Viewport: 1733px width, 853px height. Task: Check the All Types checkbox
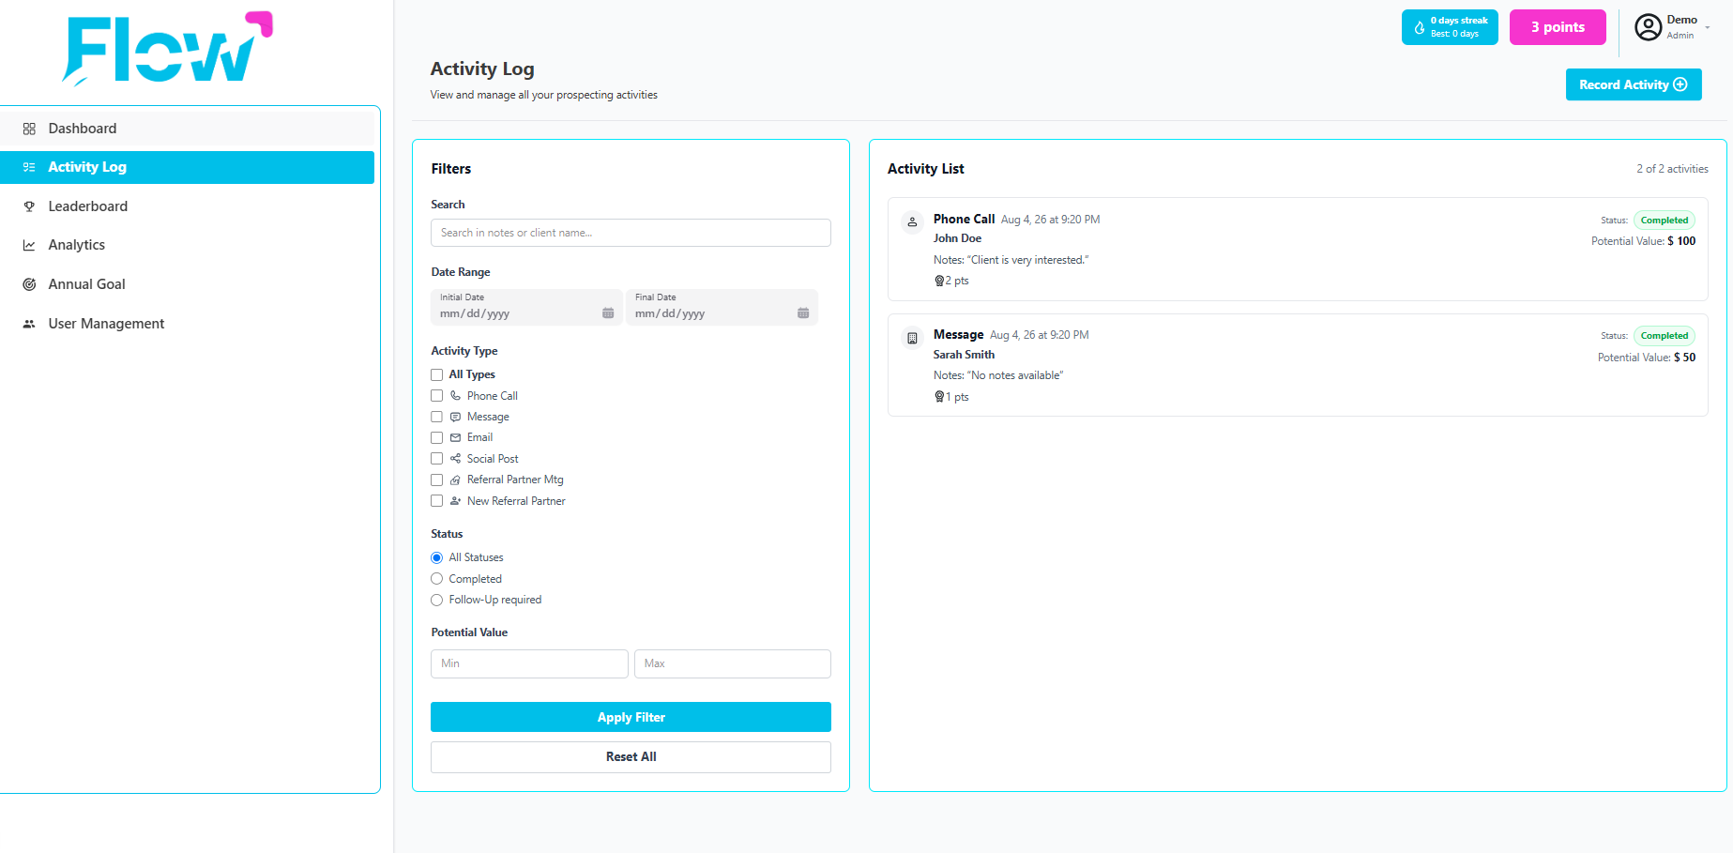coord(436,374)
